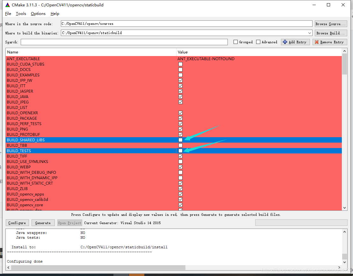Uncheck the BUILD_ITT checkbox
Screen dimensions: 353x276
tap(180, 86)
